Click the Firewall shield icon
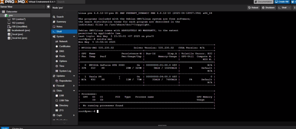The image size is (296, 129). (x=54, y=86)
